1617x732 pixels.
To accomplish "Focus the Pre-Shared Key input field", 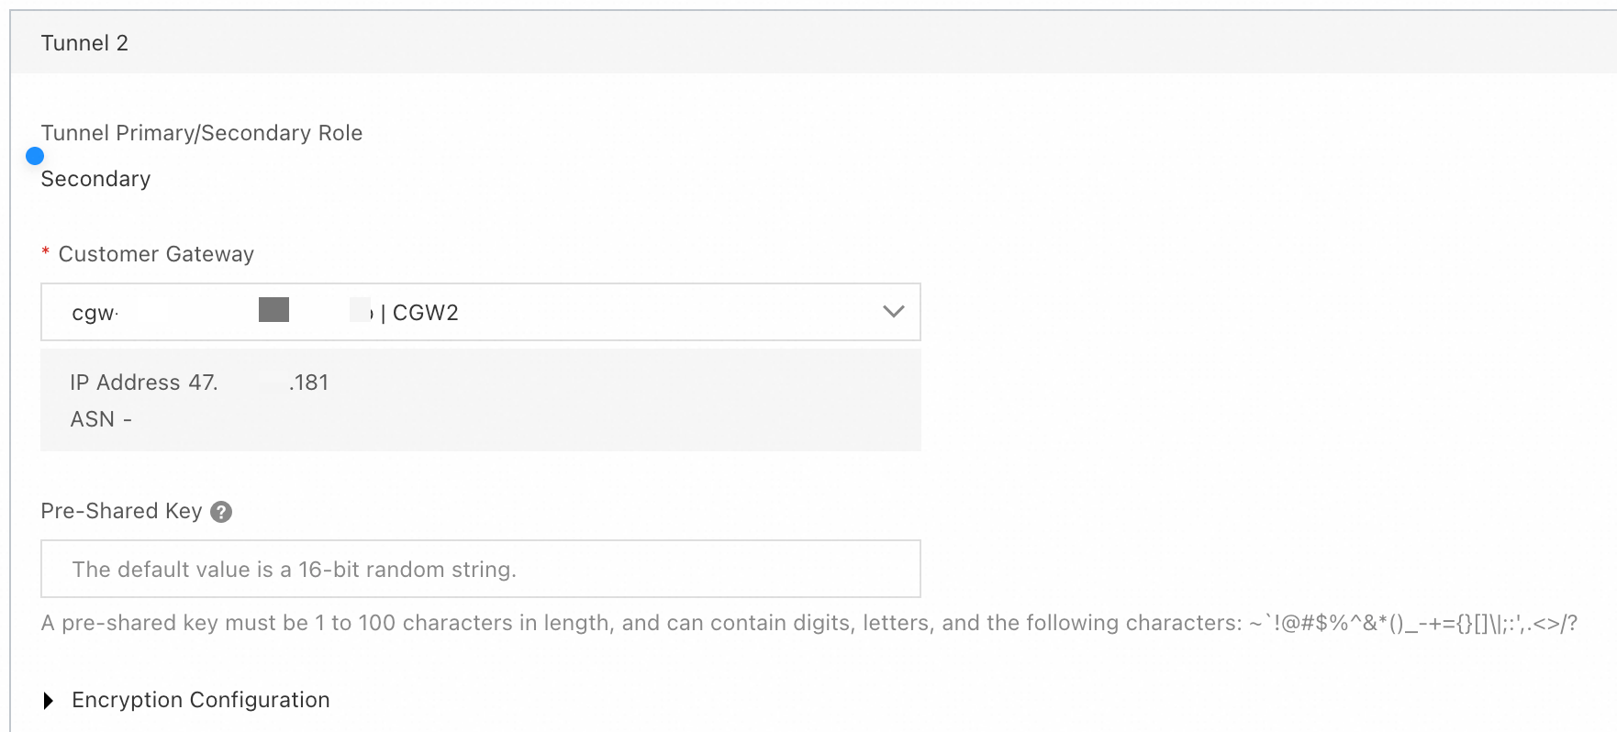I will [480, 569].
